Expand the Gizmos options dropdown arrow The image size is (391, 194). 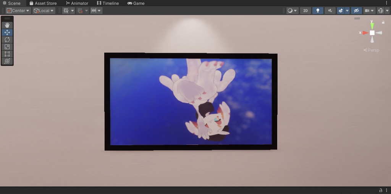coord(387,10)
